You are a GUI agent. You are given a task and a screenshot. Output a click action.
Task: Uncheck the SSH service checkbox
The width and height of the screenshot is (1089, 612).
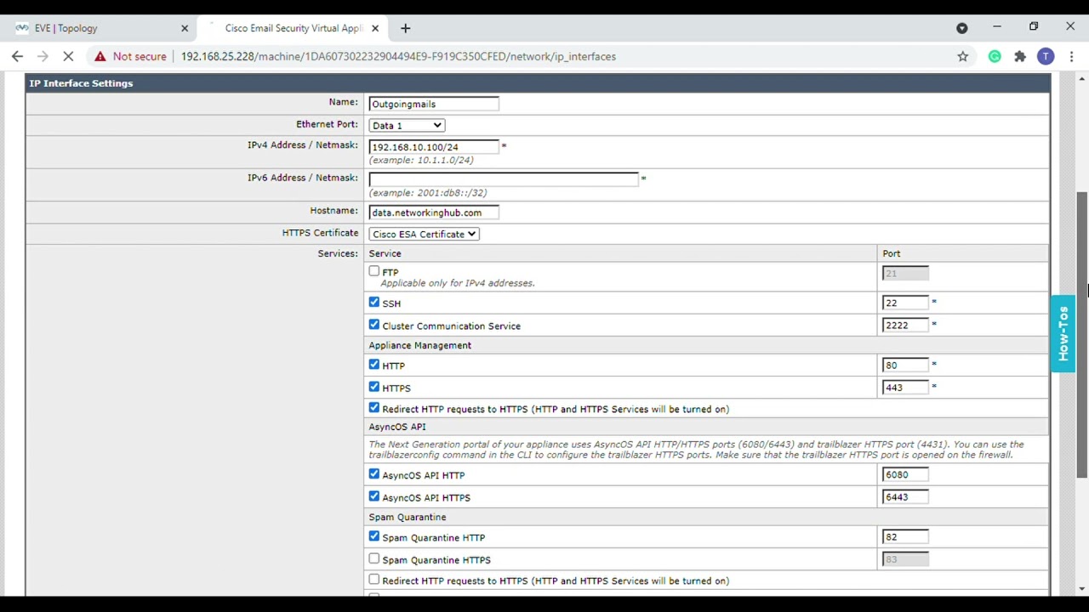[374, 302]
